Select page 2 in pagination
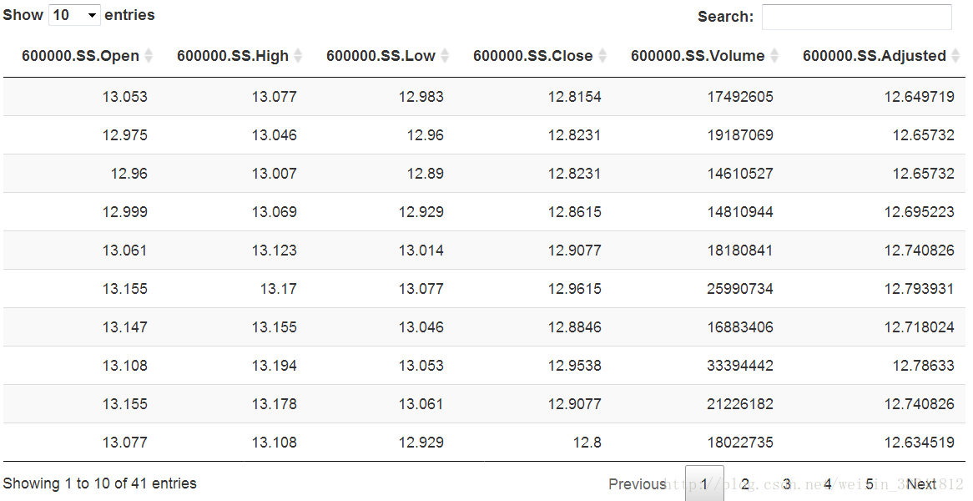 point(745,483)
